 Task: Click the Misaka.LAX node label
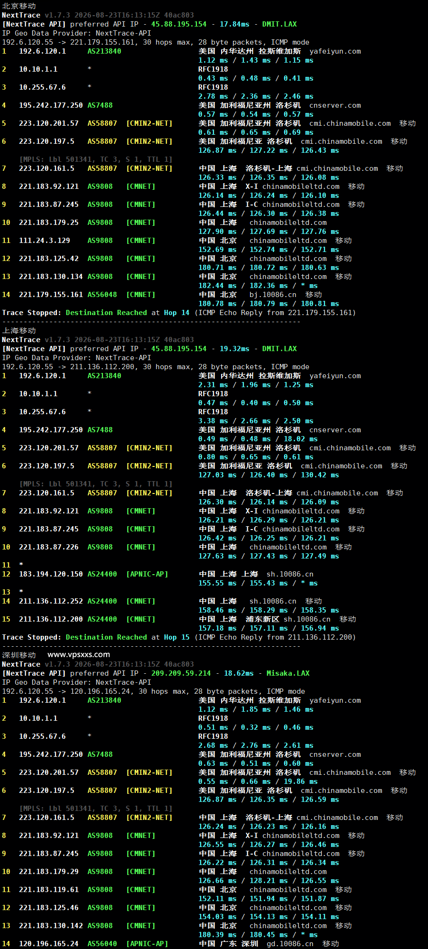pyautogui.click(x=288, y=673)
